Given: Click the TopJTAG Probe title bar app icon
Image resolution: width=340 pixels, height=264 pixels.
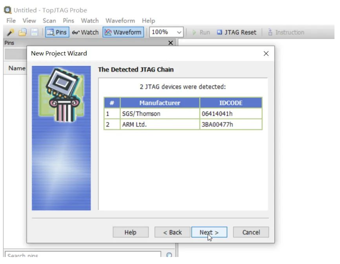Looking at the screenshot, I should [8, 10].
